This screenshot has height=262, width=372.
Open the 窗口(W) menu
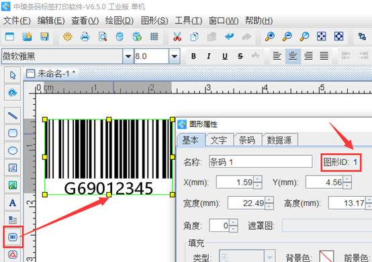(x=224, y=21)
